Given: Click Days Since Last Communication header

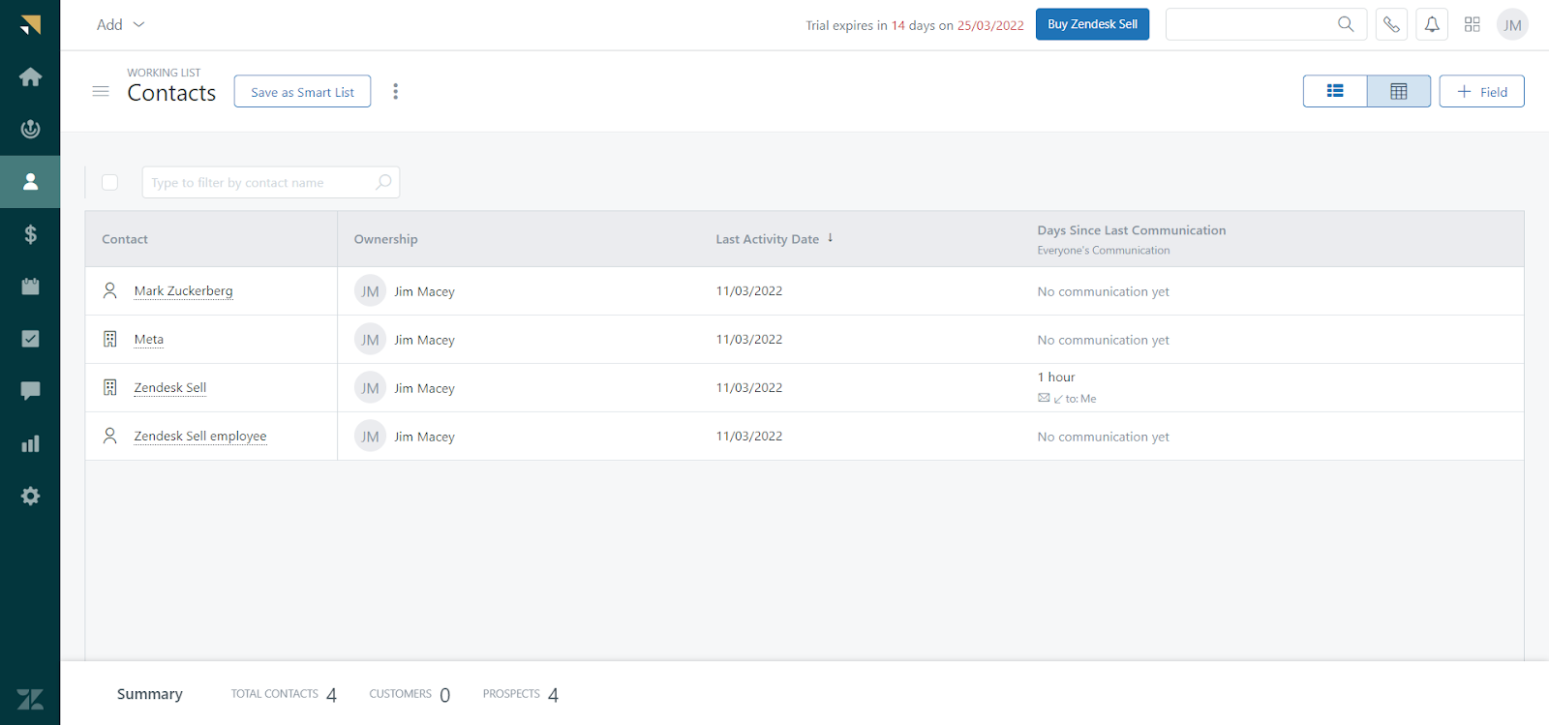Looking at the screenshot, I should 1131,230.
